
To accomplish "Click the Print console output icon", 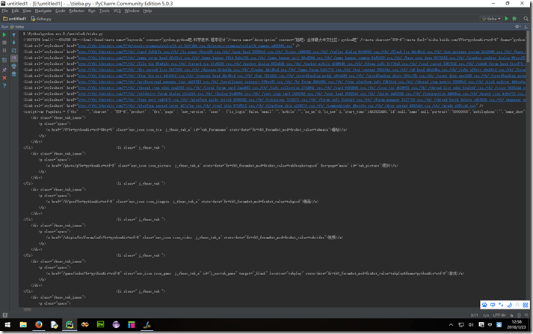I will point(14,67).
